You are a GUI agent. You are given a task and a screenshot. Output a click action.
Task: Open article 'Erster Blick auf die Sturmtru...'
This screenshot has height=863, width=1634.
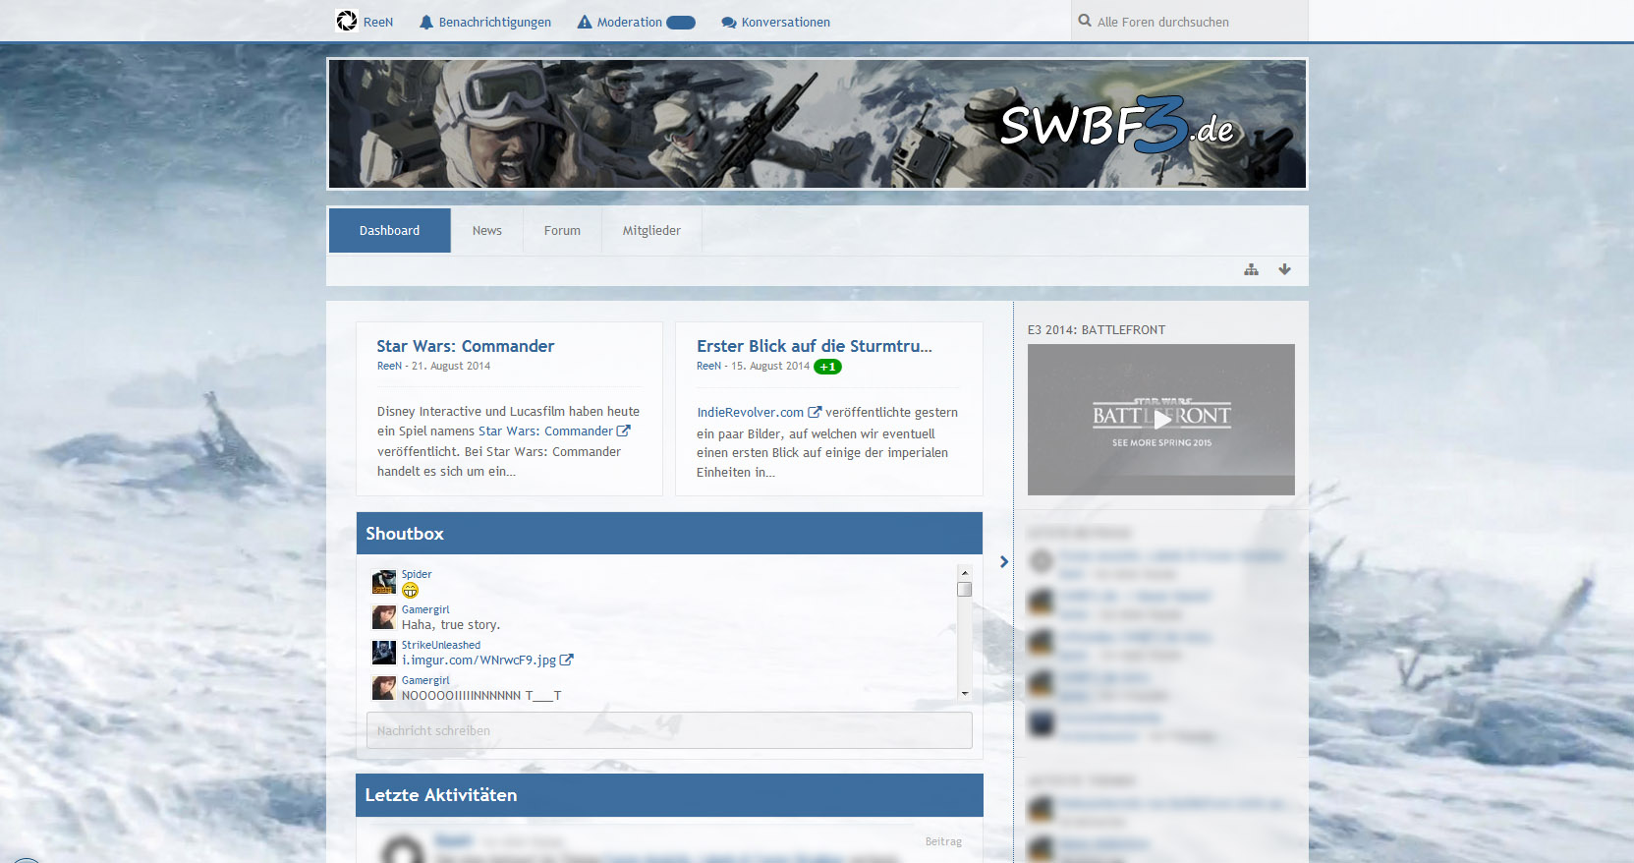815,346
